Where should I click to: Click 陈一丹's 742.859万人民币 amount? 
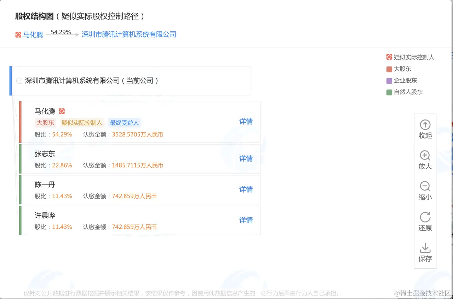coord(134,196)
